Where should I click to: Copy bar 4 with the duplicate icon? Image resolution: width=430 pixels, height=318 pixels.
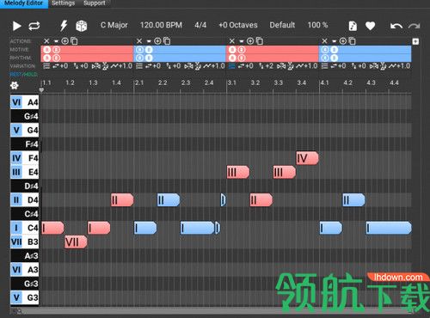pyautogui.click(x=352, y=41)
